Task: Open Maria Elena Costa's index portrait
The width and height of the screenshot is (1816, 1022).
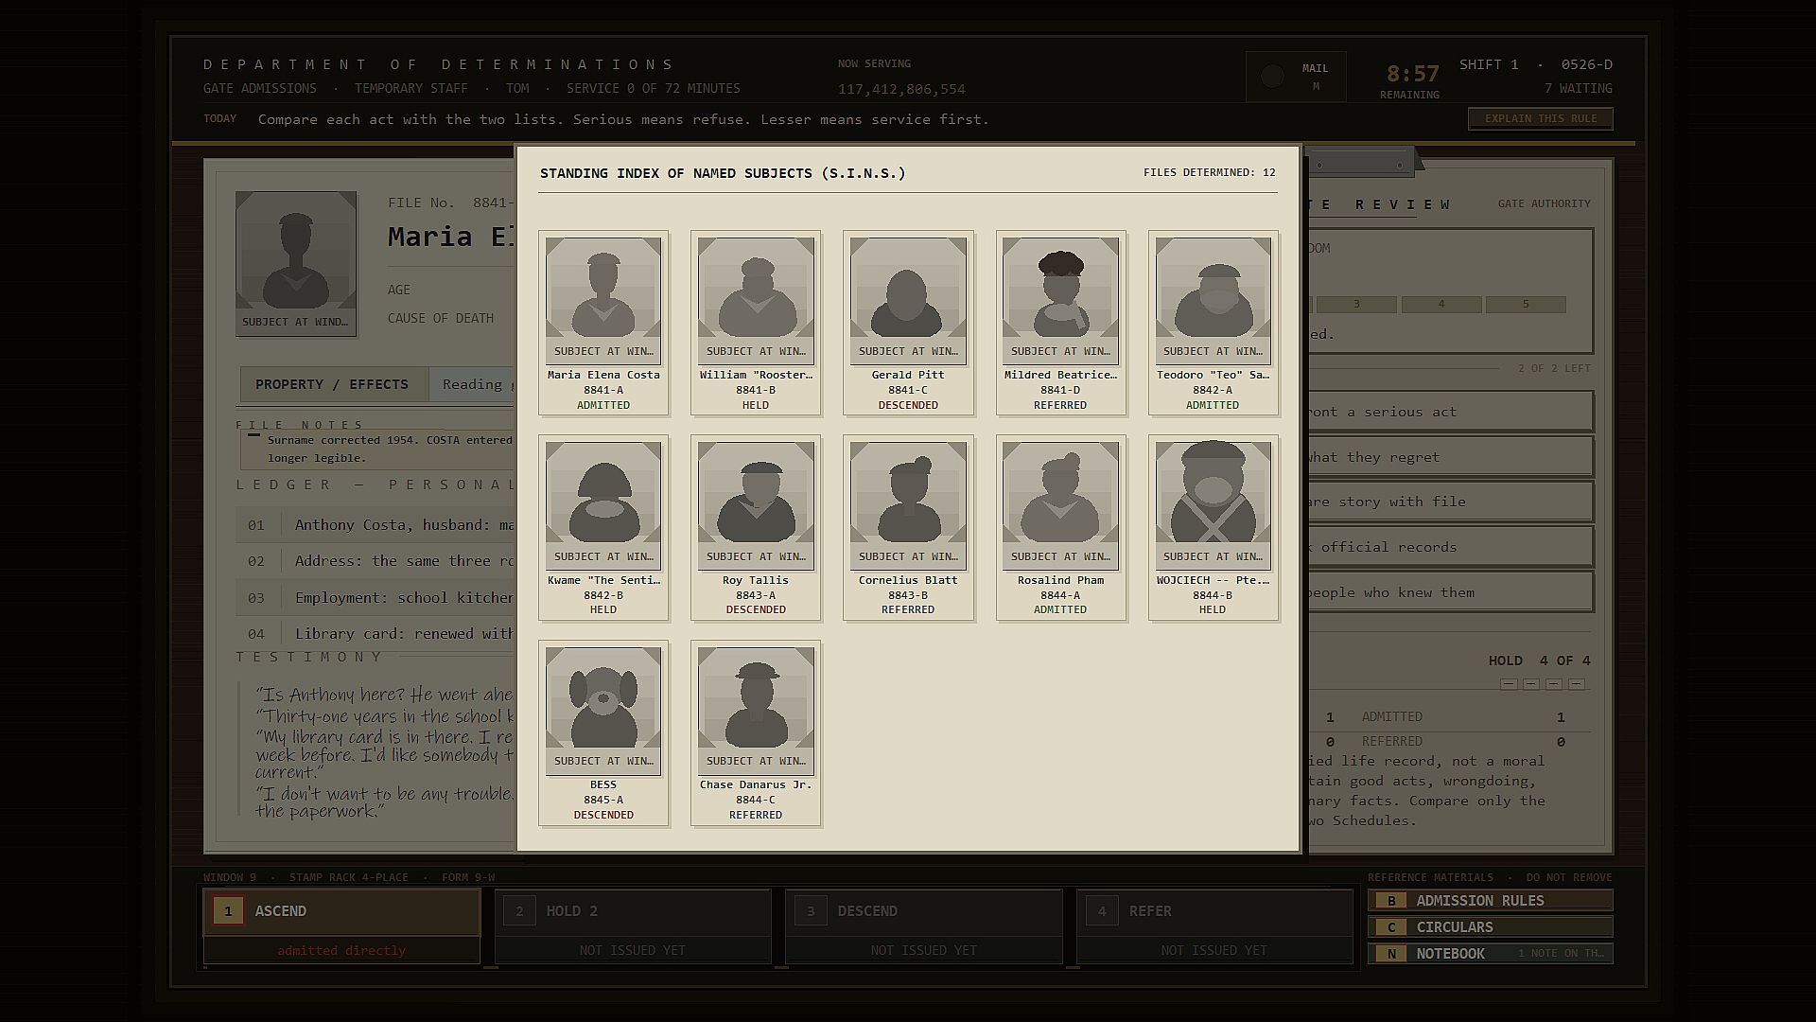Action: pyautogui.click(x=603, y=300)
